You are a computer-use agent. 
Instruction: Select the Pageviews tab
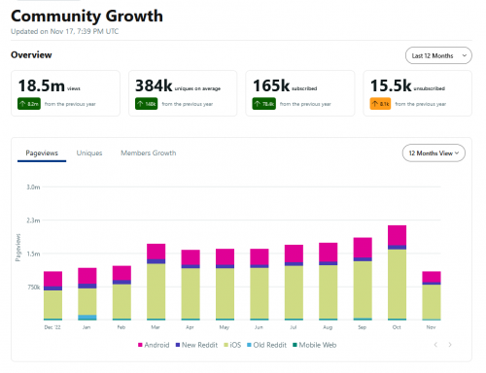(x=42, y=153)
